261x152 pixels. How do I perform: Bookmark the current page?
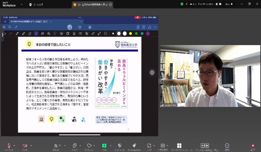pos(144,27)
